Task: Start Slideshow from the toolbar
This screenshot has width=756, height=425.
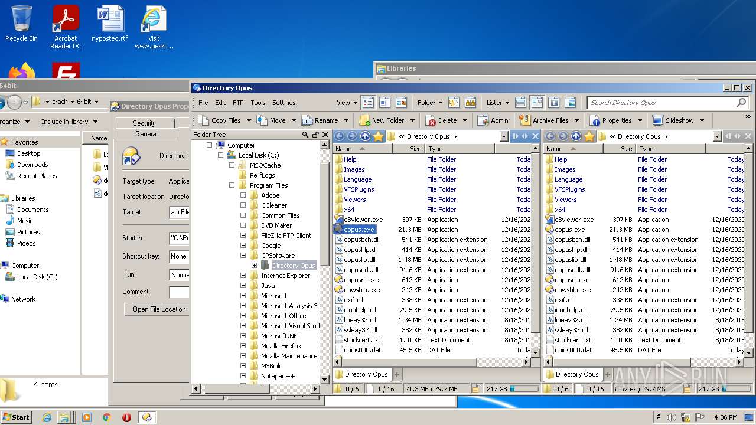Action: 673,120
